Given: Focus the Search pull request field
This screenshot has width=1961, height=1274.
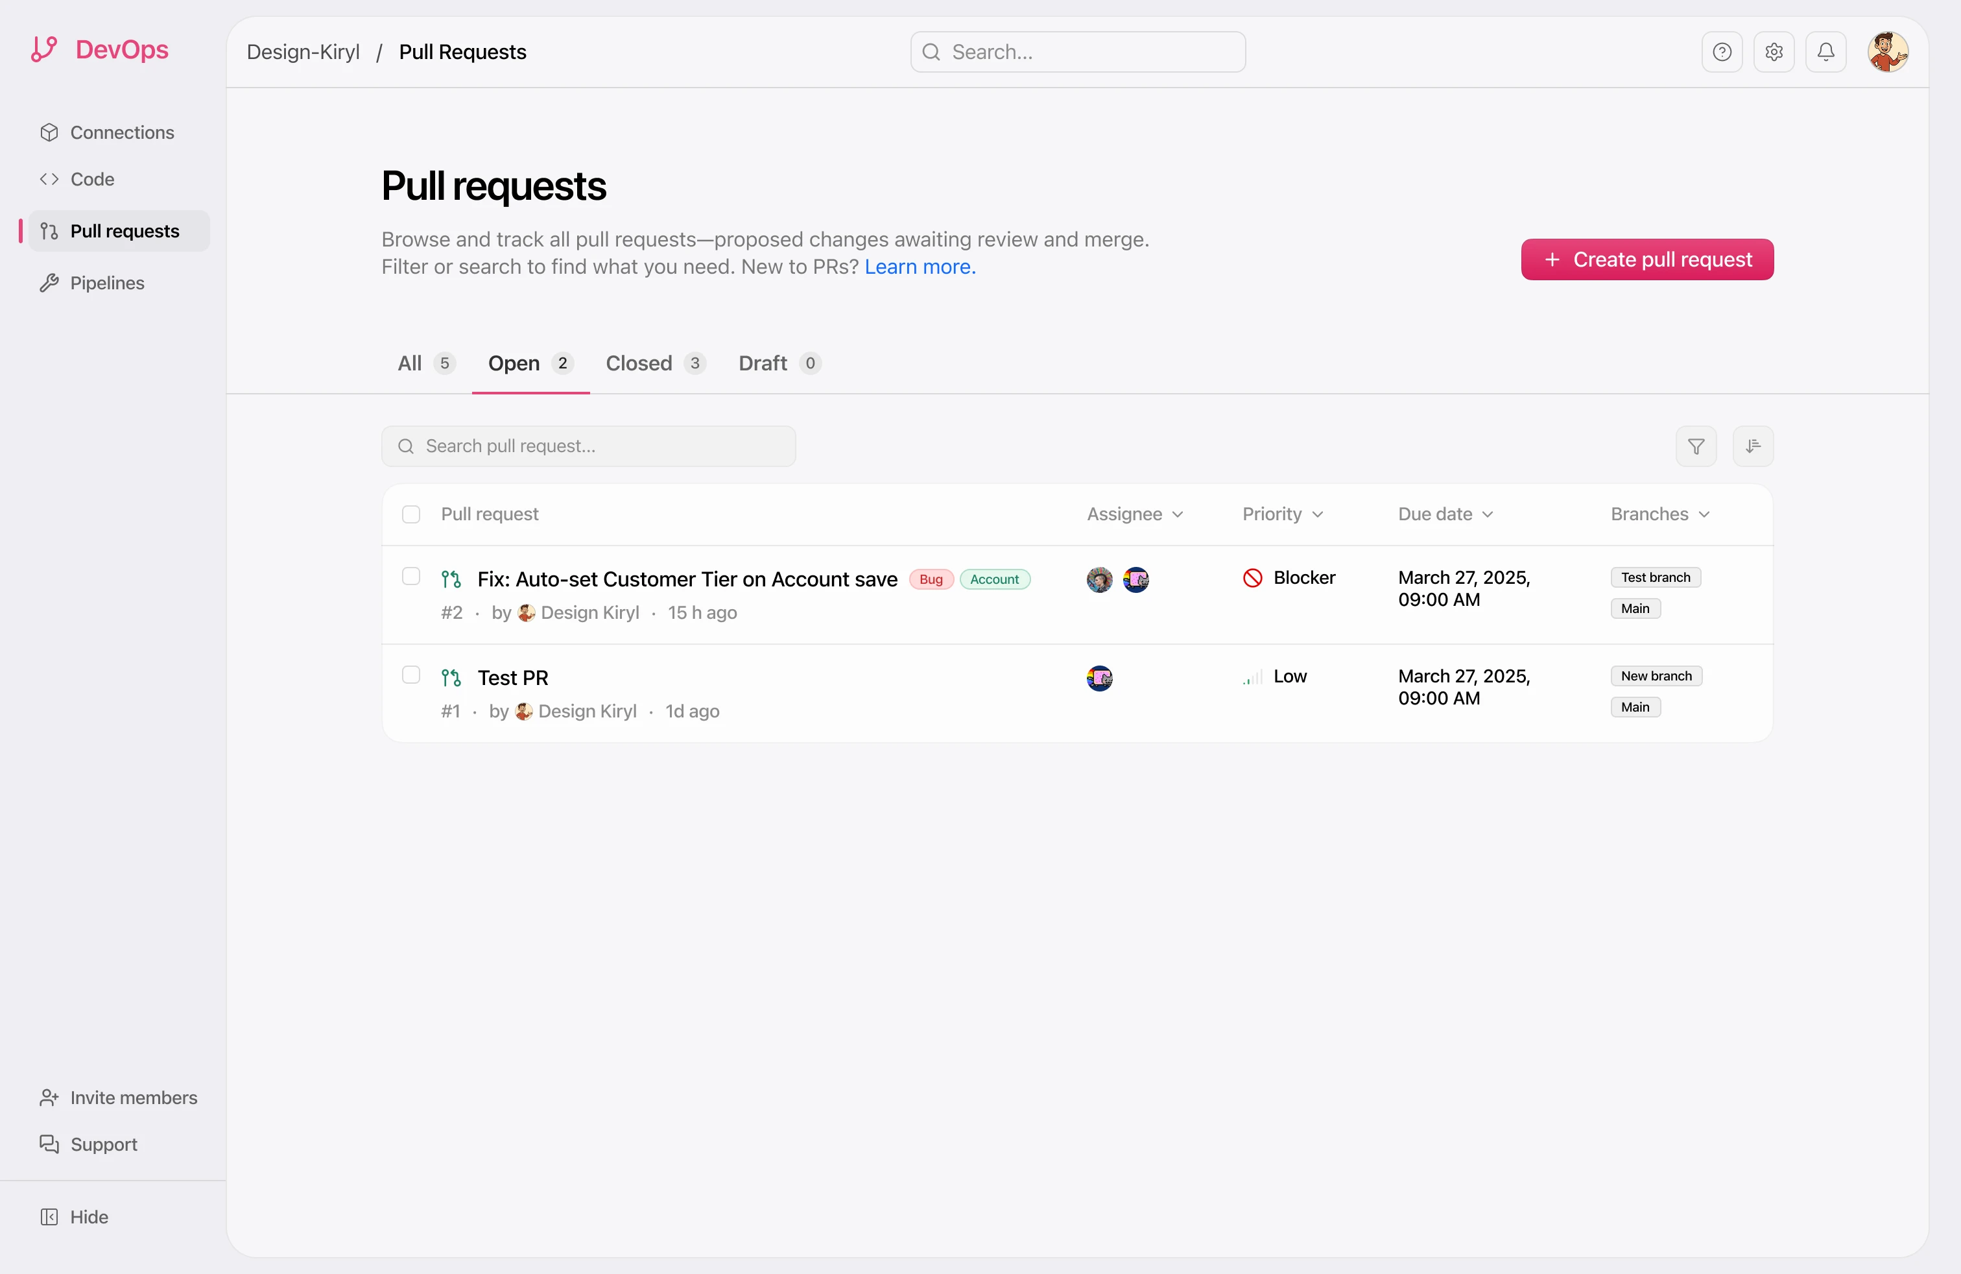Looking at the screenshot, I should (x=588, y=446).
